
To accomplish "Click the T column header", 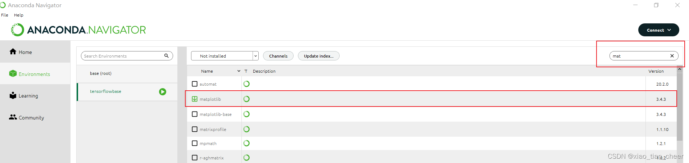I will tap(246, 71).
